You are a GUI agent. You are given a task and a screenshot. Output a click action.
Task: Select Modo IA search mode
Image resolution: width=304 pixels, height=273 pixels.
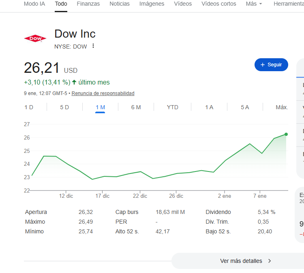click(x=34, y=4)
